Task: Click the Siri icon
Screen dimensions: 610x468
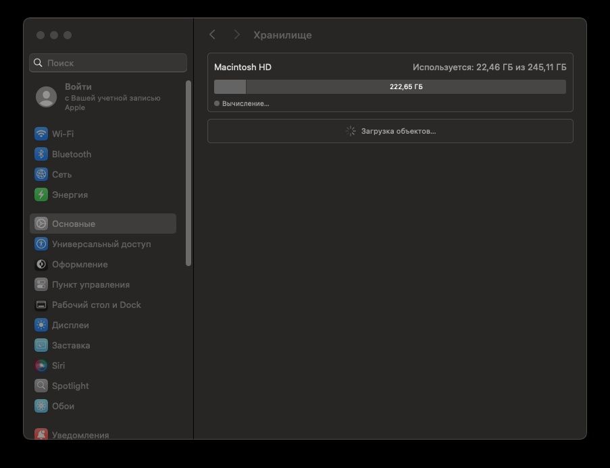Action: (x=41, y=365)
